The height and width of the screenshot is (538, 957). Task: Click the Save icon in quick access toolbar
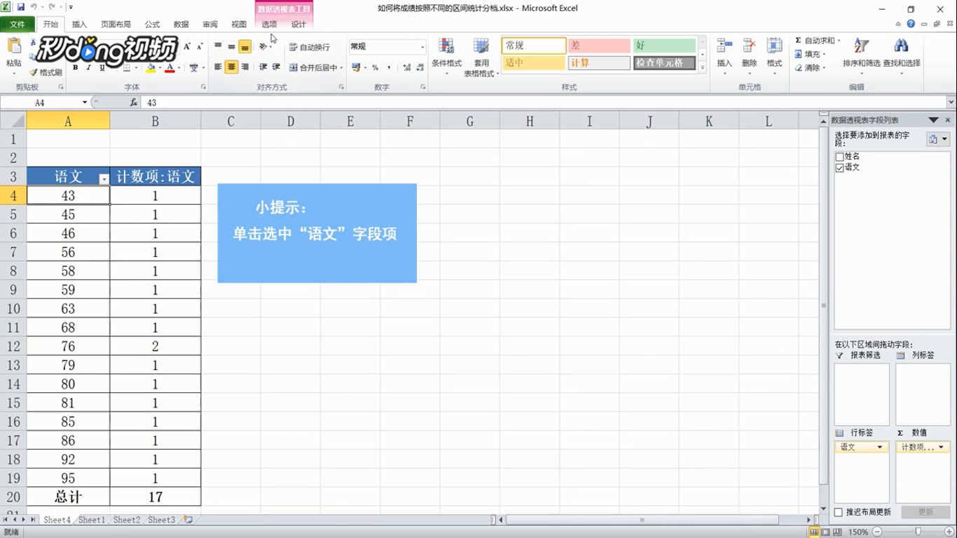(x=20, y=7)
